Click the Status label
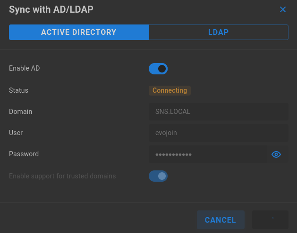297x233 pixels. tap(18, 90)
